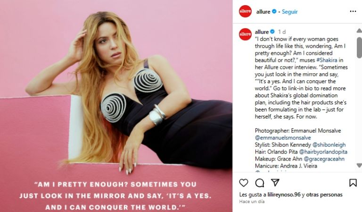
Task: Open more options three-dot menu
Action: tap(353, 11)
